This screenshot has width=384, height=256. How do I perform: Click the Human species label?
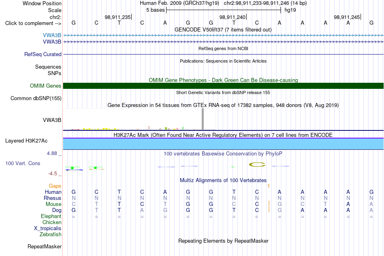tap(53, 192)
